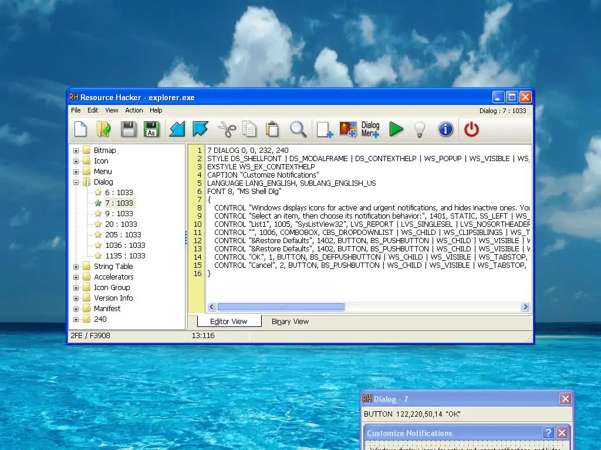The width and height of the screenshot is (601, 450).
Task: Open the File menu
Action: tap(76, 110)
